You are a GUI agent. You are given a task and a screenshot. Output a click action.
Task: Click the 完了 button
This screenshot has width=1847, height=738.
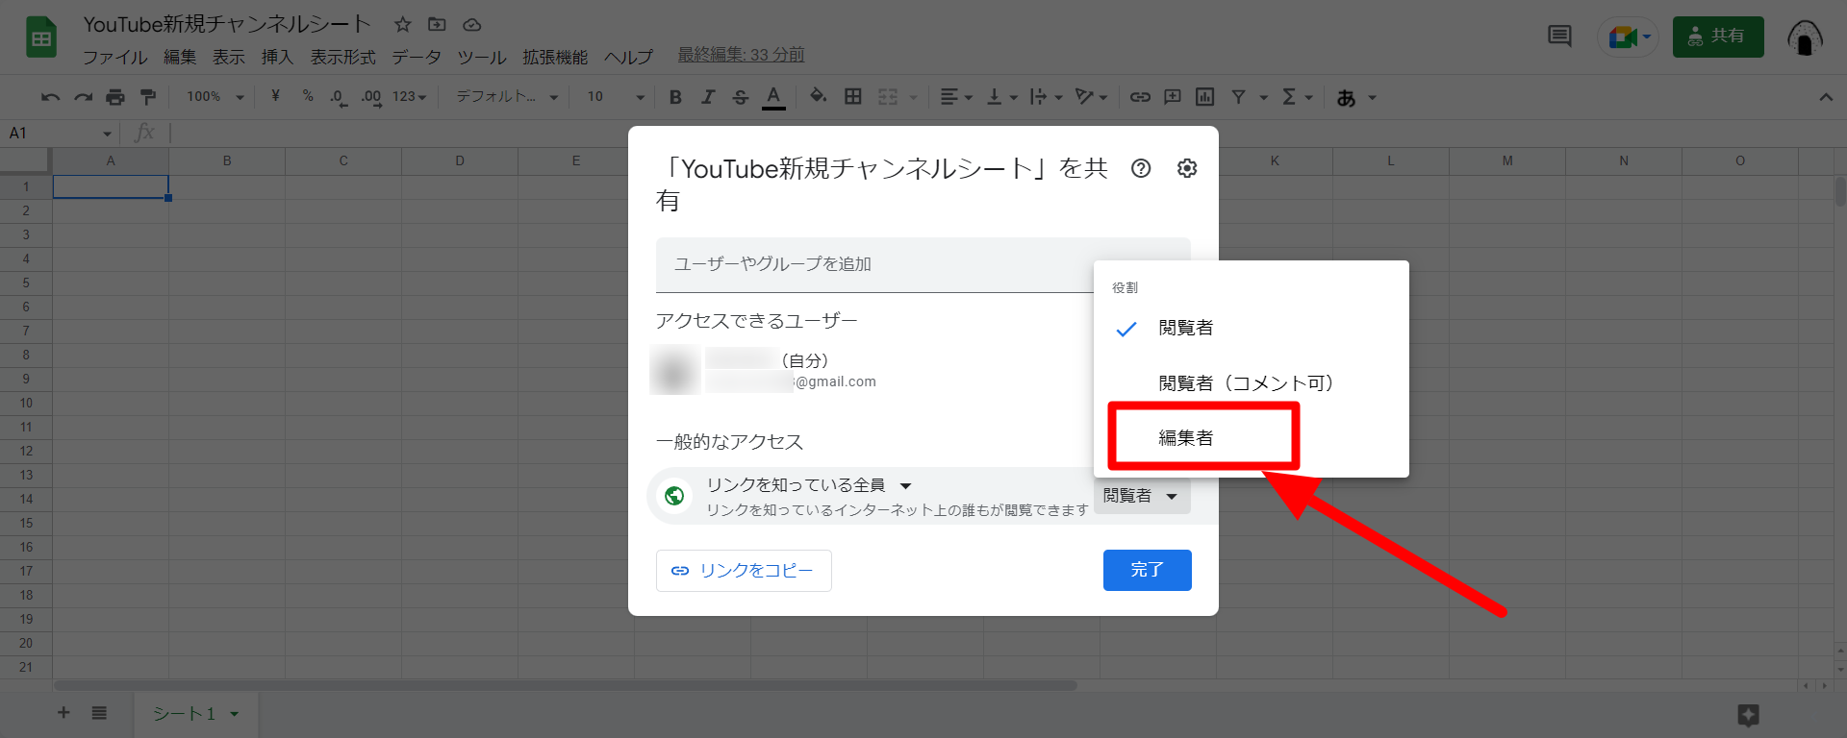1148,570
